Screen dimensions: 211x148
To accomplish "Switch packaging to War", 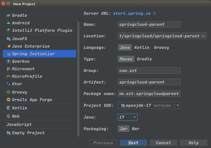I will (135, 129).
